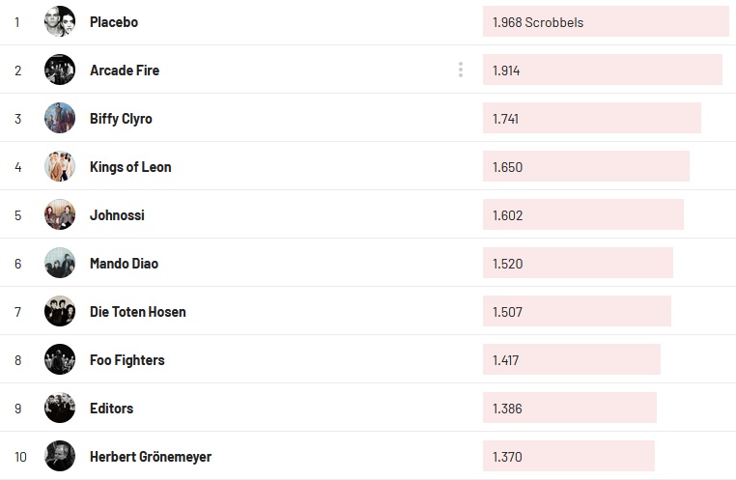736x480 pixels.
Task: Click Biffy Clyro's avatar image
Action: coord(60,118)
